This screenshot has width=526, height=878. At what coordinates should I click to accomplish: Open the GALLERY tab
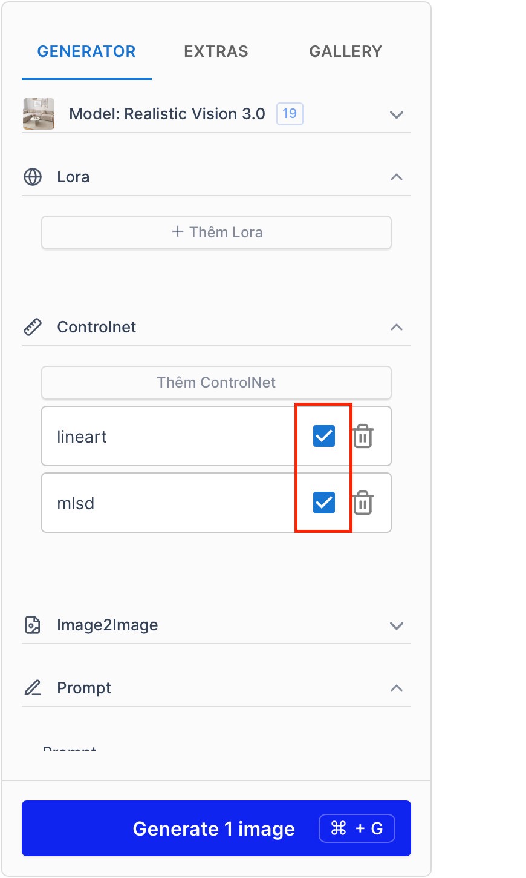[345, 51]
